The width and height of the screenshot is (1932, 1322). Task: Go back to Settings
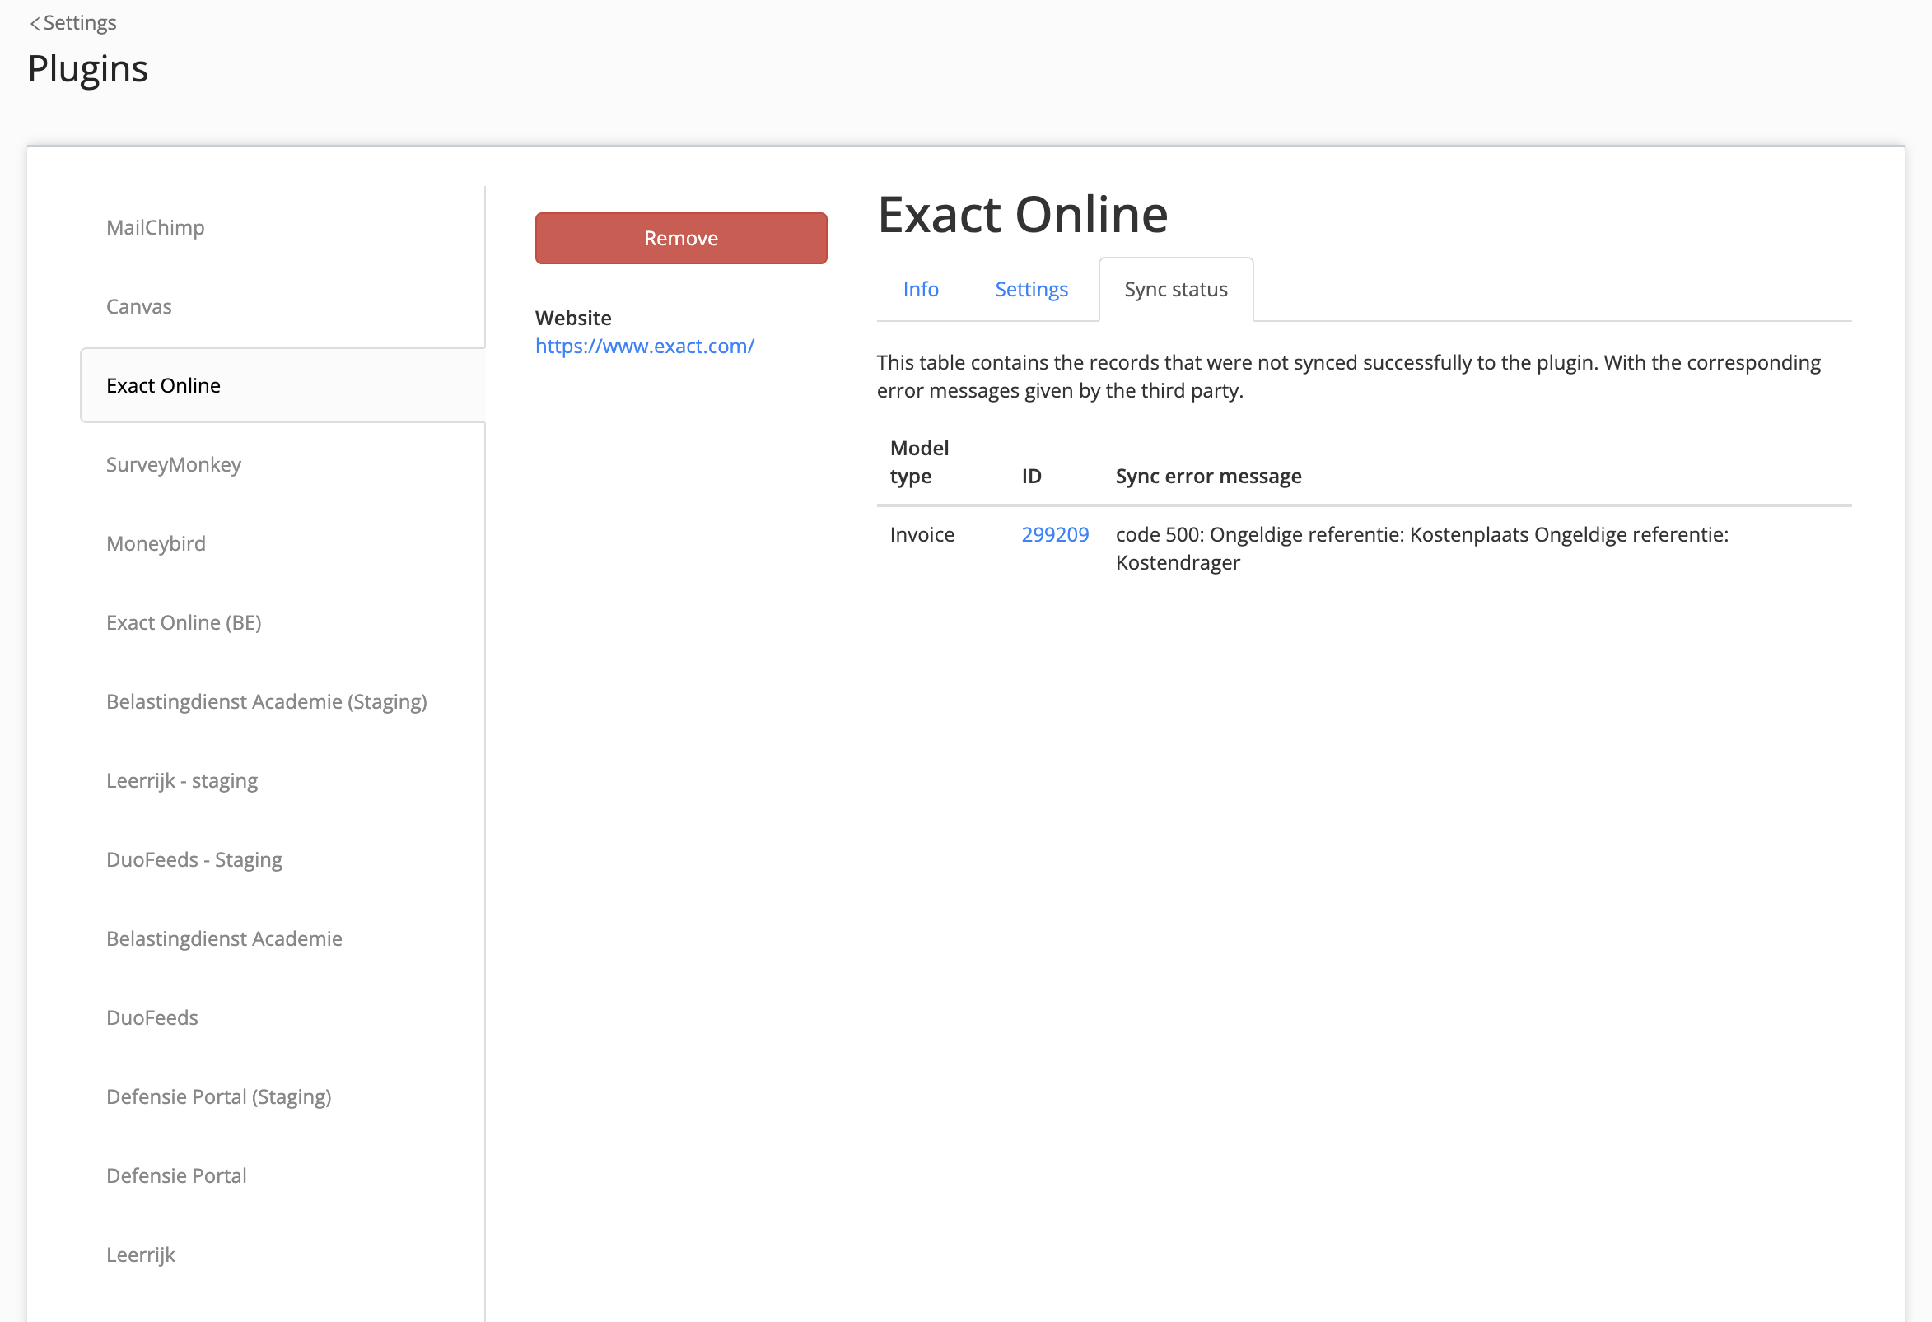click(x=73, y=22)
